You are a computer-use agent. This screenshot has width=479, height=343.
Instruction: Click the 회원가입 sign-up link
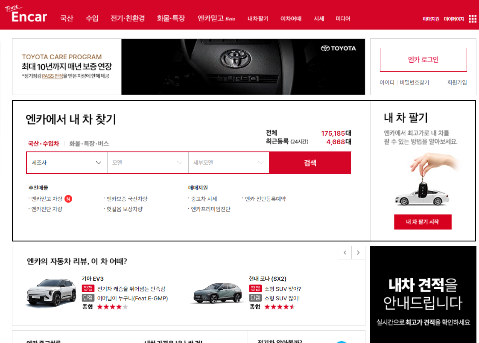(x=457, y=82)
